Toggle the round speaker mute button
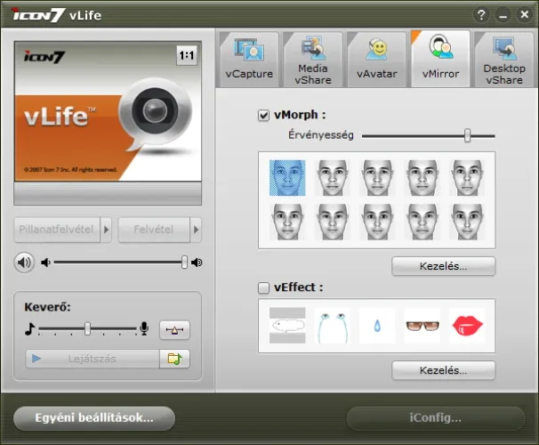 coord(24,263)
